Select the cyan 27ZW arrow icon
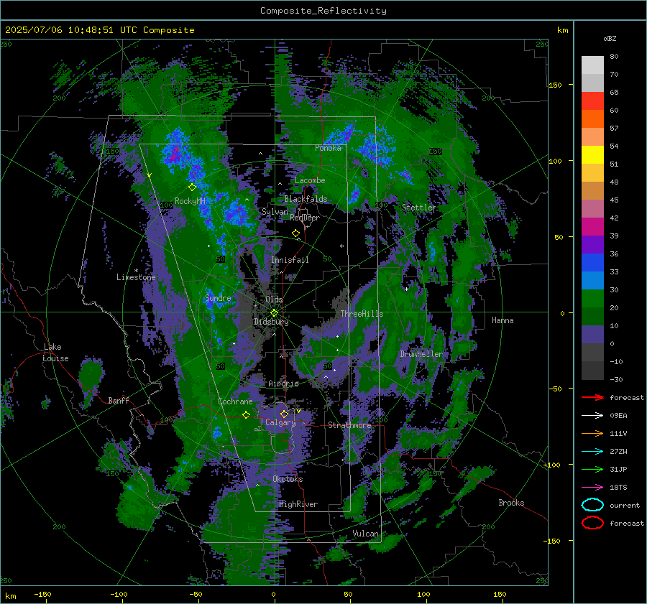 pos(592,452)
